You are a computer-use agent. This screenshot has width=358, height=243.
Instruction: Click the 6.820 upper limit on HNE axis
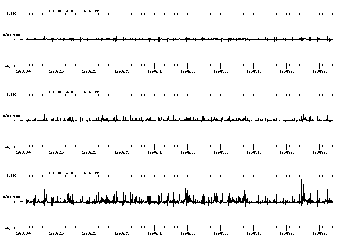11,13
